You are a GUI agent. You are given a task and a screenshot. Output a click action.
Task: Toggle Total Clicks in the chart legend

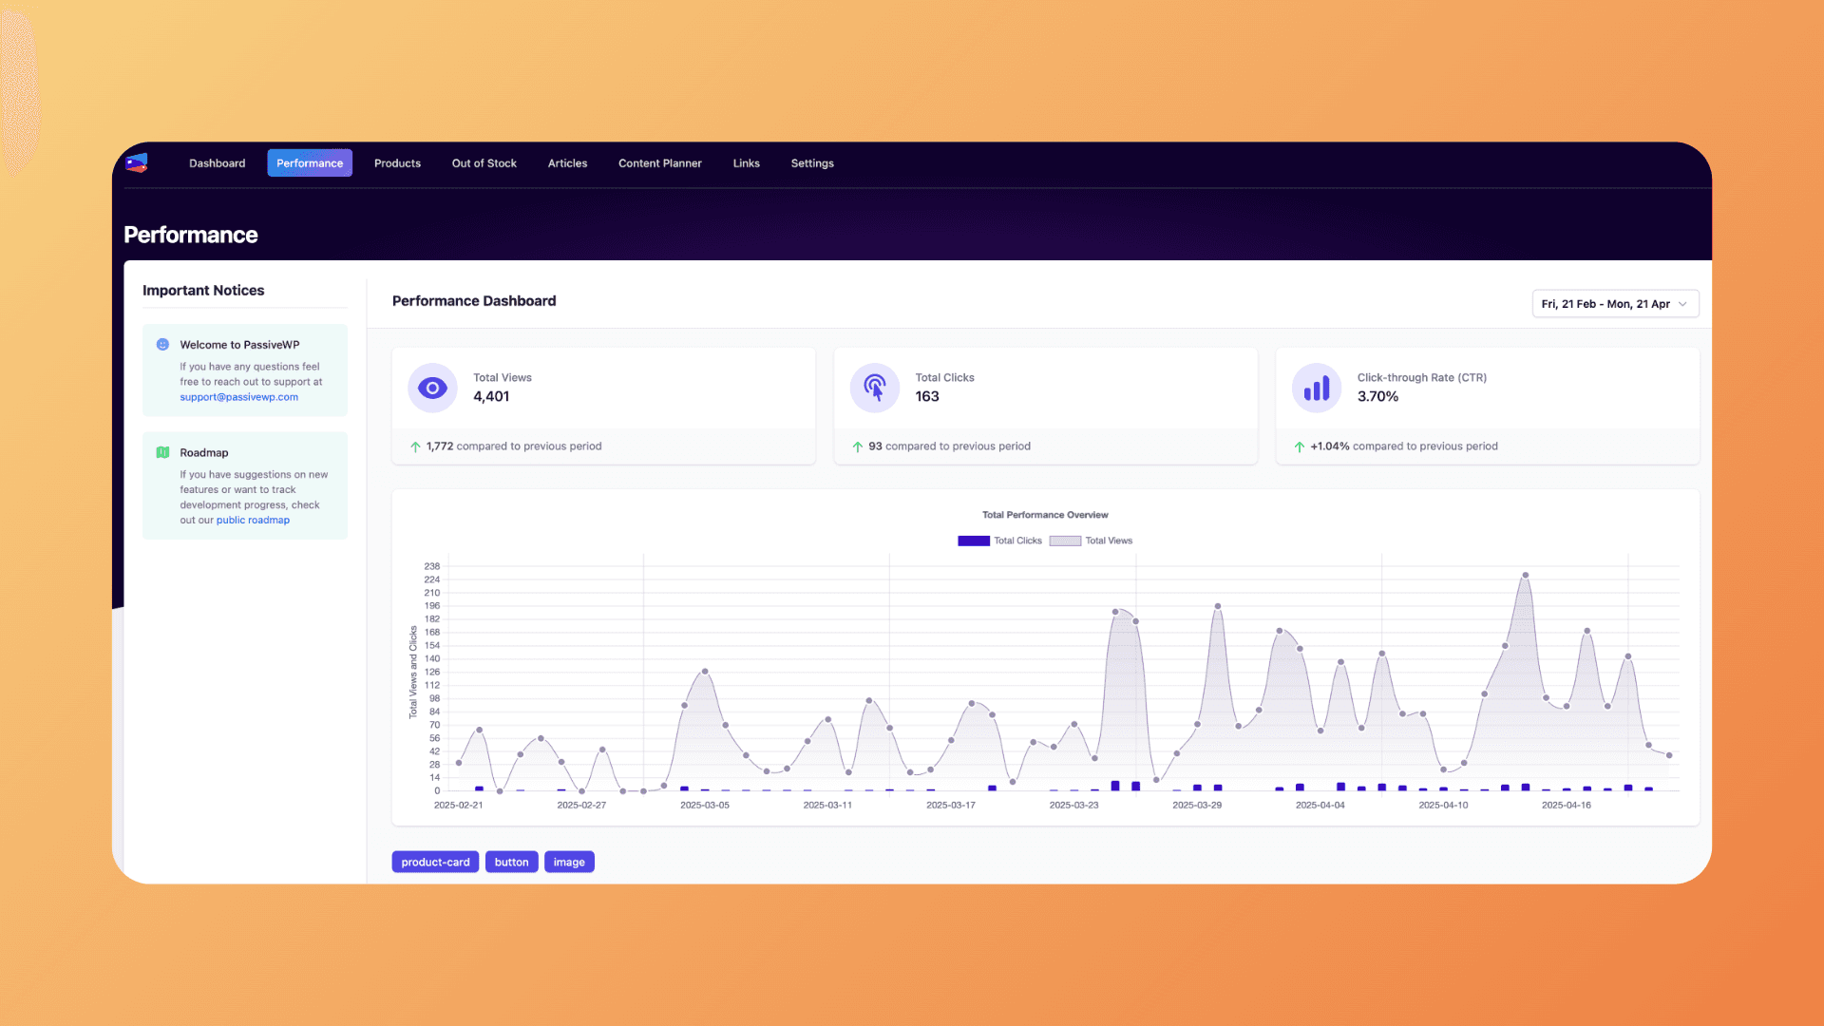[997, 541]
